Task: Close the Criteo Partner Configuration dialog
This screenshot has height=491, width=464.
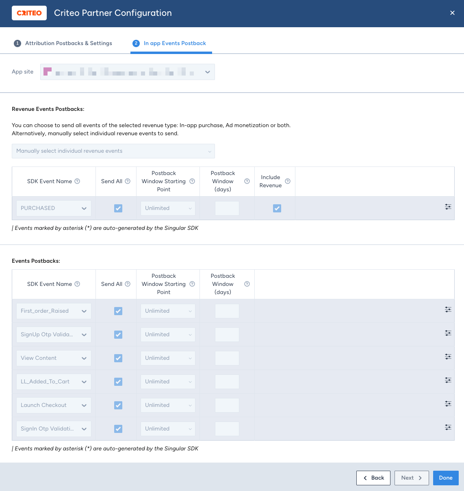Action: tap(452, 13)
